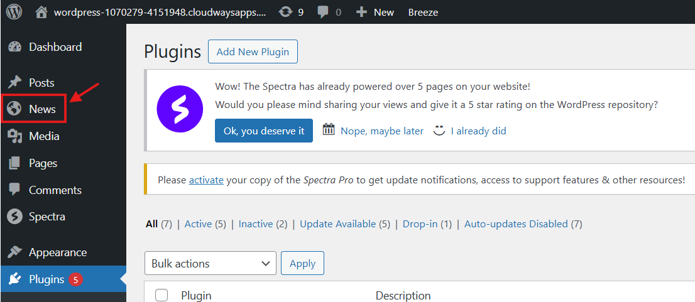
Task: Click the plus icon next to New
Action: 362,13
